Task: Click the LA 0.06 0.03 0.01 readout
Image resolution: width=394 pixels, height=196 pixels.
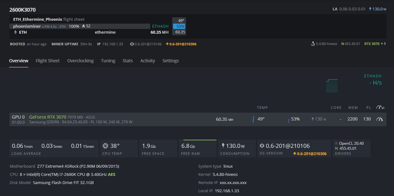Action: [349, 9]
